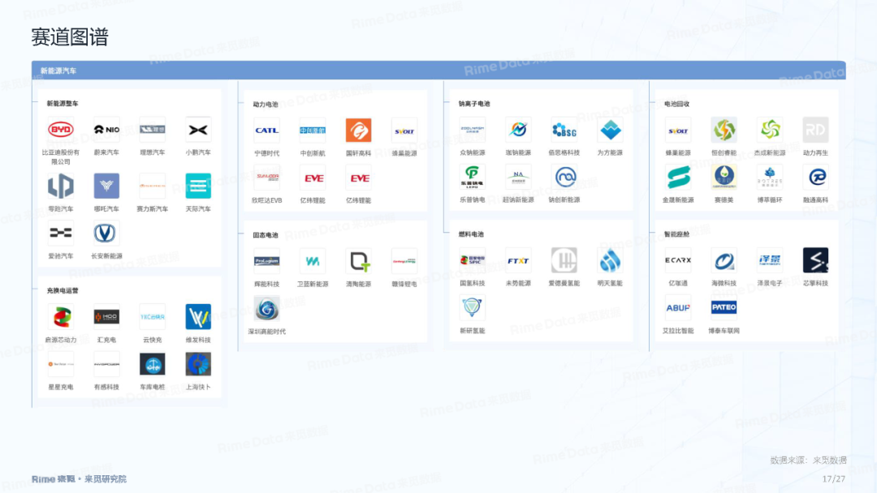Click the 充换电运营 section title
The image size is (877, 493).
pyautogui.click(x=63, y=289)
